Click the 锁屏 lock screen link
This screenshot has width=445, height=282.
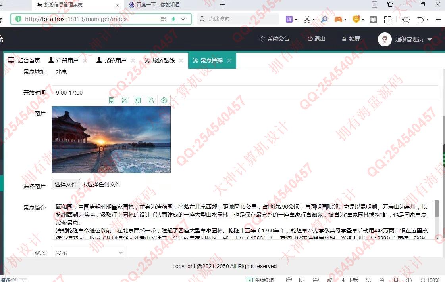click(x=351, y=39)
